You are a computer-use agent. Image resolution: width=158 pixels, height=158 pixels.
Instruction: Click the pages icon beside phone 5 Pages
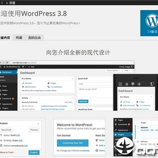(x=137, y=102)
